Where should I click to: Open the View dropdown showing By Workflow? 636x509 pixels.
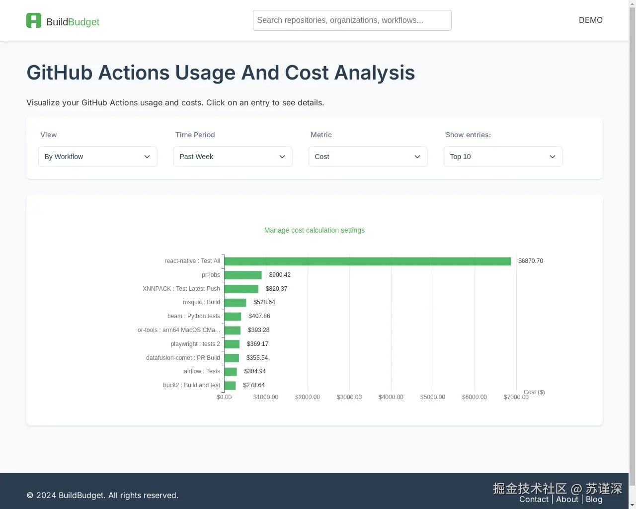(x=97, y=157)
